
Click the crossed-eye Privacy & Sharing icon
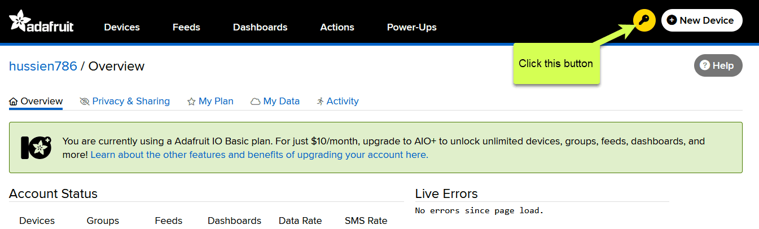(x=85, y=102)
